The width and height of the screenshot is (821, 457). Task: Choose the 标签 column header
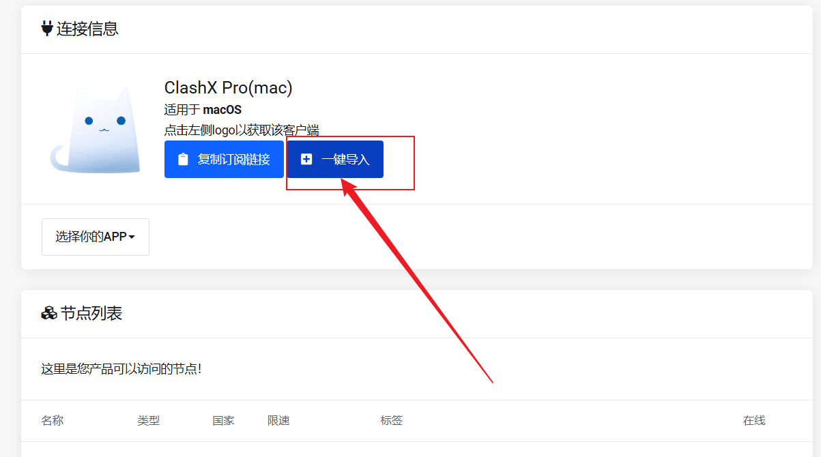pyautogui.click(x=392, y=420)
